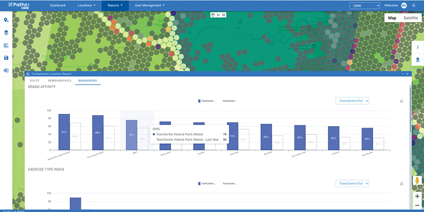Click the save disk icon in left sidebar
Viewport: 424px width, 212px height.
pyautogui.click(x=6, y=58)
